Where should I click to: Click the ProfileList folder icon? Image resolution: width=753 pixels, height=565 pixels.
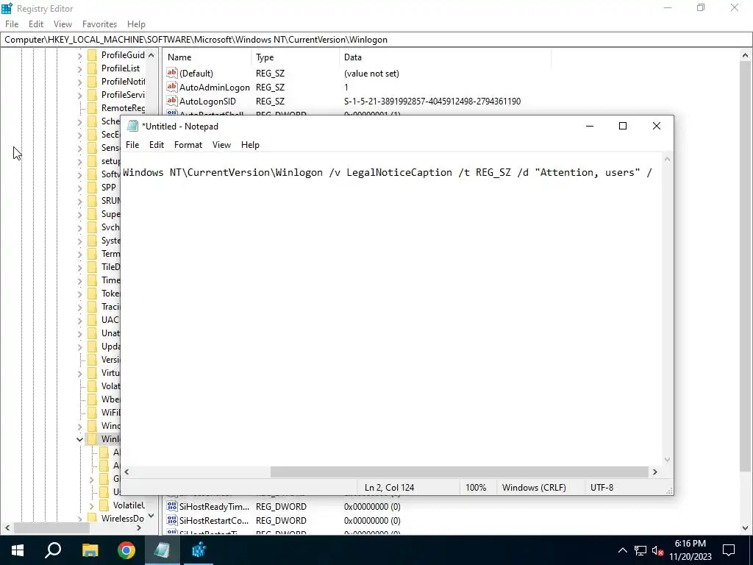click(92, 68)
